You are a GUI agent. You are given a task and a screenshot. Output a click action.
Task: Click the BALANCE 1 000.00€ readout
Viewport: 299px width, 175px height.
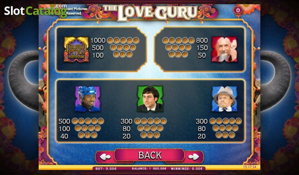click(149, 169)
